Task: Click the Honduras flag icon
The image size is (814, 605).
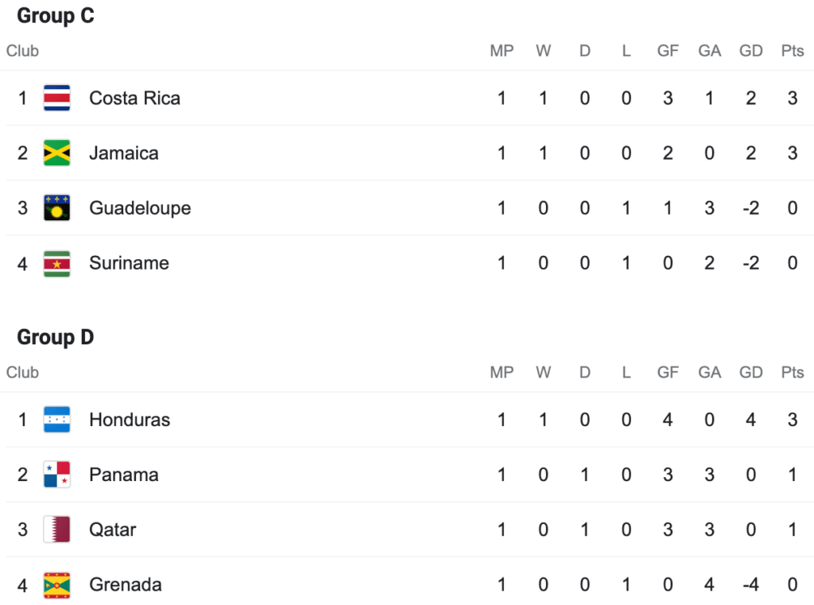Action: point(57,420)
